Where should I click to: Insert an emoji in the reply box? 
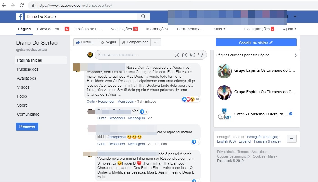point(177,55)
